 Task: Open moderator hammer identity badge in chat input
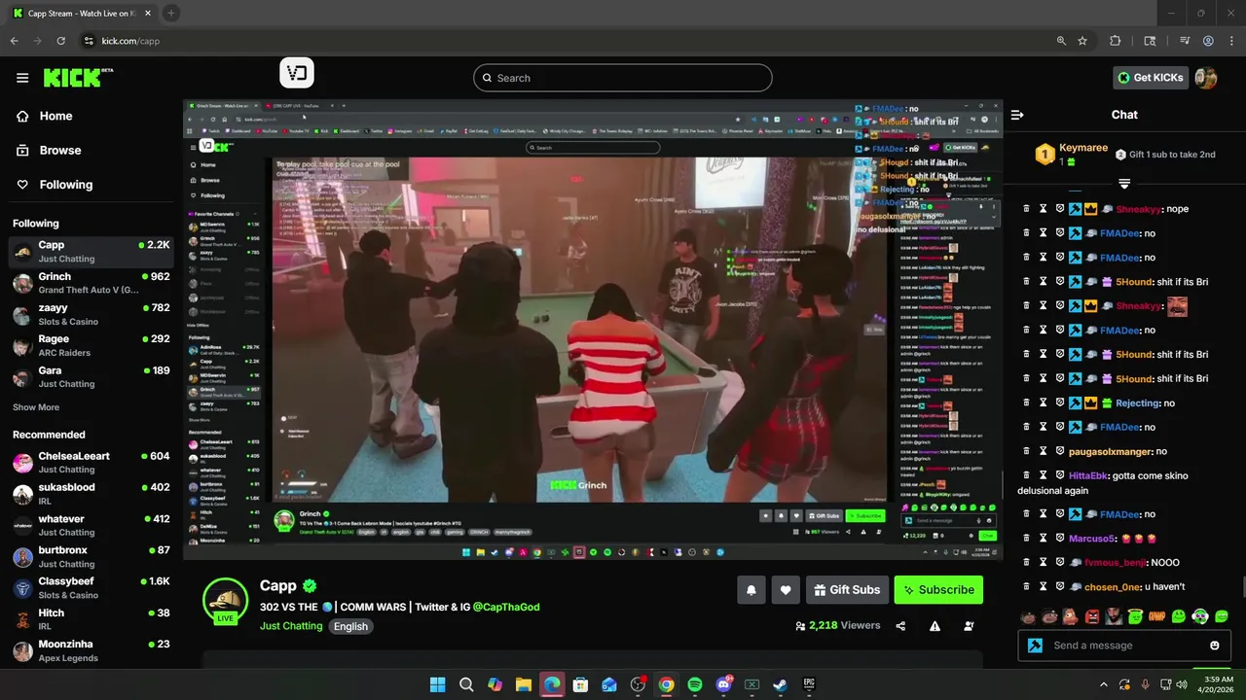(1035, 646)
